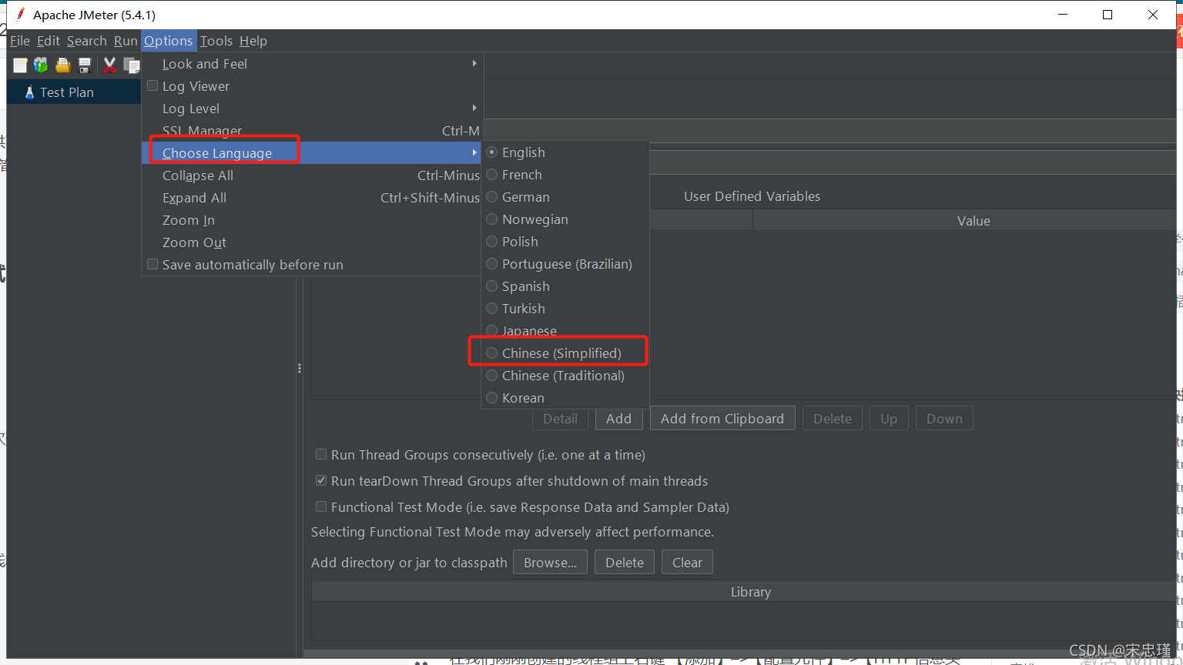
Task: Select the Test Plan flask icon
Action: coord(29,92)
